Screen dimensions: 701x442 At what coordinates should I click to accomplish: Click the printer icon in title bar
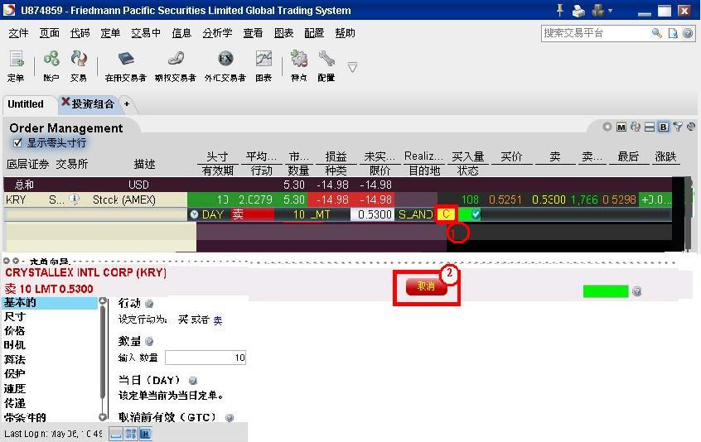pyautogui.click(x=578, y=11)
